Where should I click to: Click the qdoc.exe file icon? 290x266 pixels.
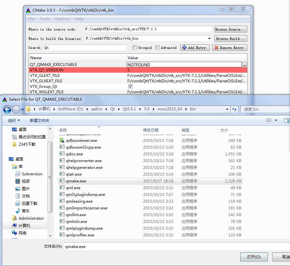62,154
